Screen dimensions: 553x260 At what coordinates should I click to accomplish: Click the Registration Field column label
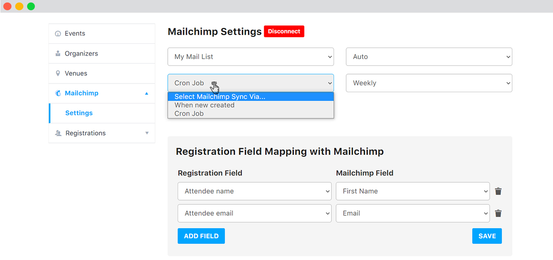coord(210,173)
